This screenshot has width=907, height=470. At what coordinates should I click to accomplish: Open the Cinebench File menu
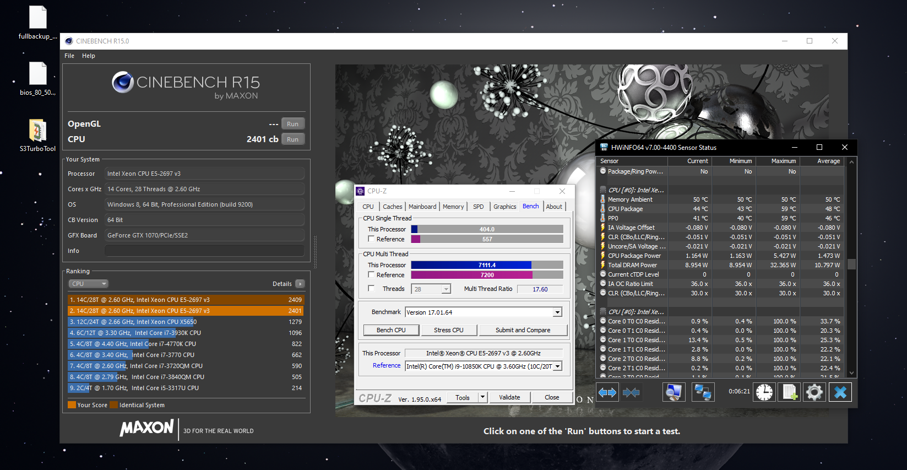point(69,56)
